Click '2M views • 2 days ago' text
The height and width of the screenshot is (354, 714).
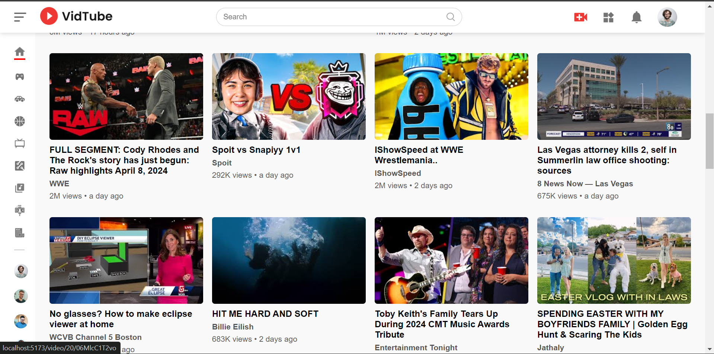point(413,186)
